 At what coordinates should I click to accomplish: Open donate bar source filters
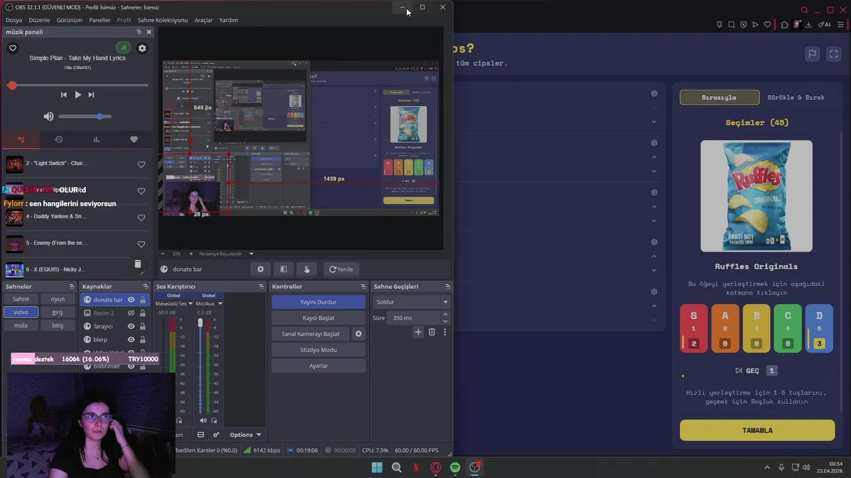coord(283,269)
